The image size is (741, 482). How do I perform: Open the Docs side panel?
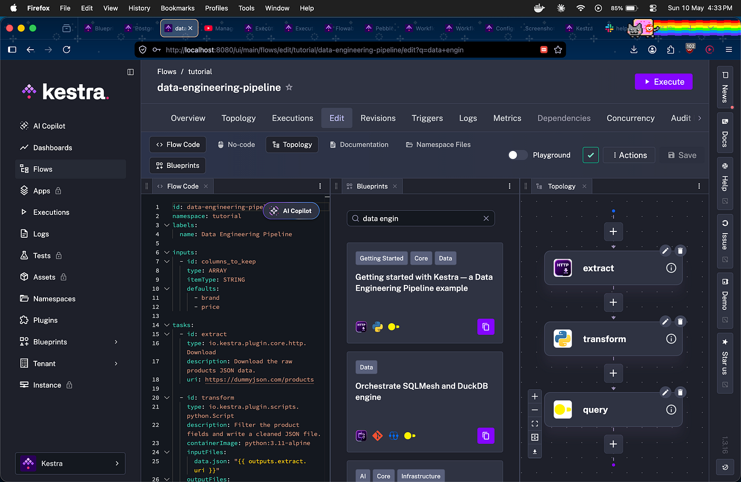pos(725,133)
